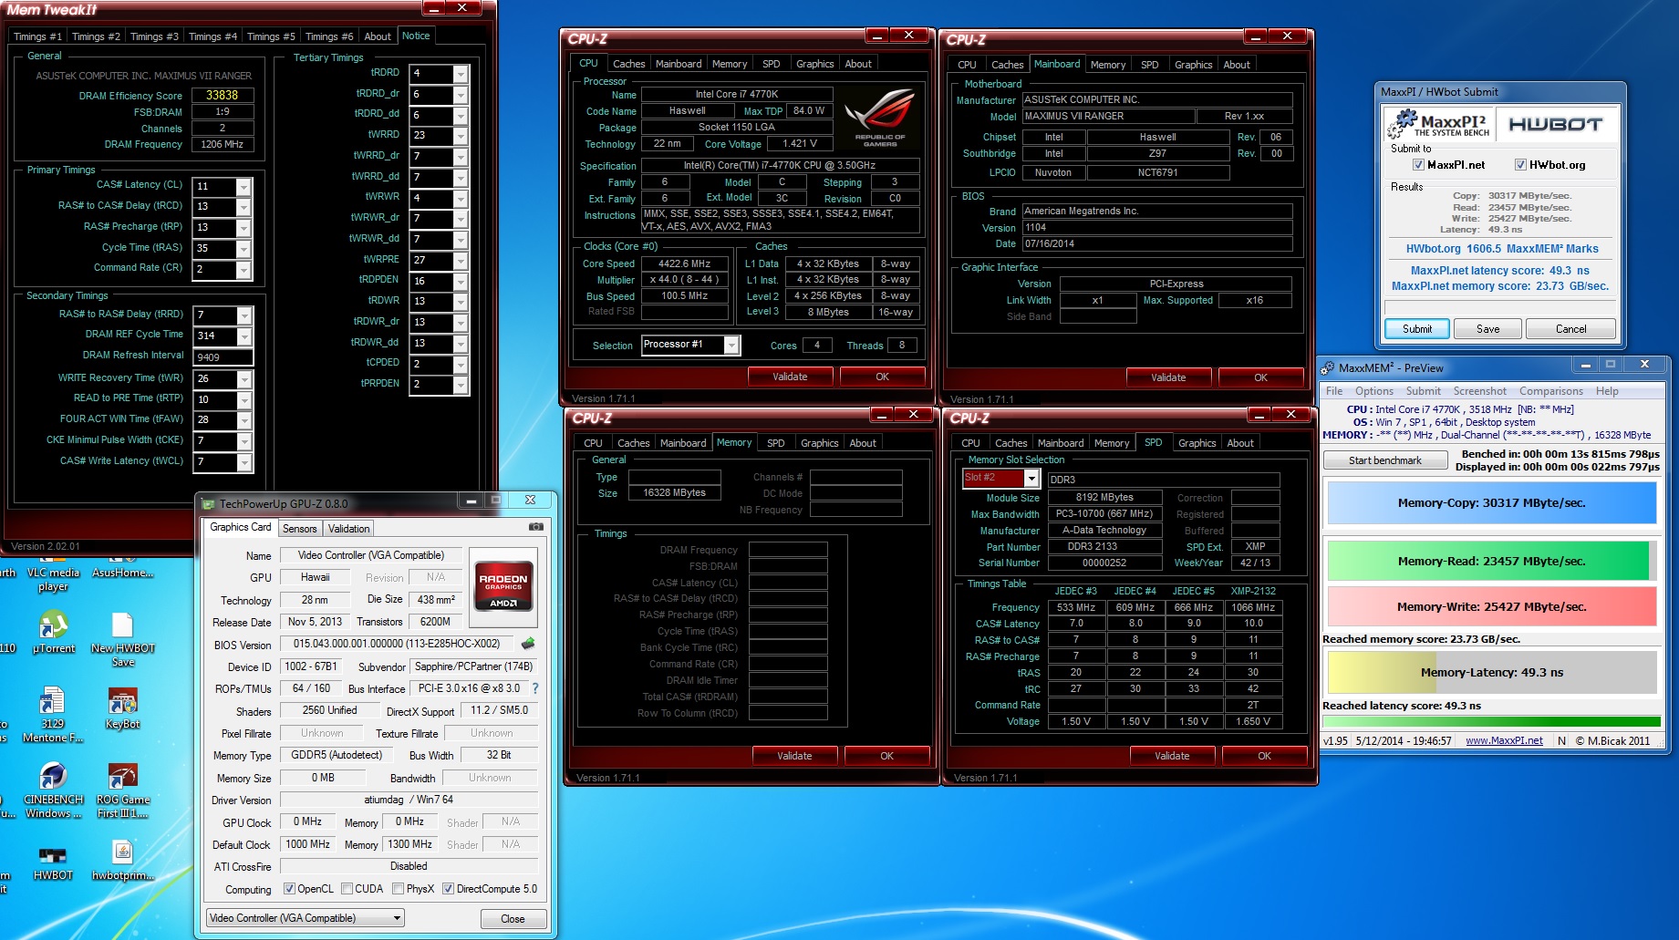Open the Video Controller dropdown in GPU-Z

point(306,918)
